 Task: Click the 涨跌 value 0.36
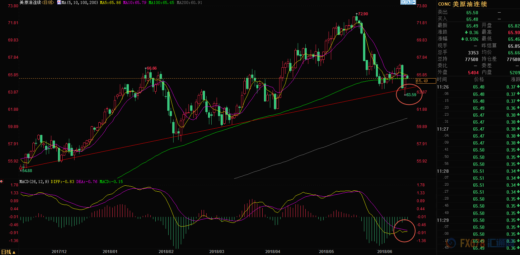(474, 32)
